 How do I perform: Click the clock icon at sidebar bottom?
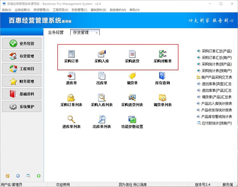(18, 176)
